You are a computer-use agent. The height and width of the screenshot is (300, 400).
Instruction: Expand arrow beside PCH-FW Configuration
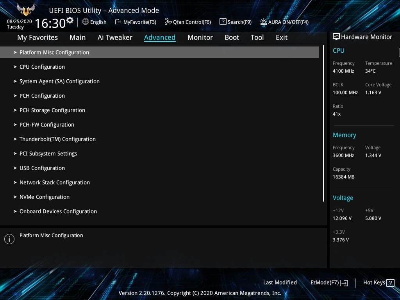tap(15, 125)
